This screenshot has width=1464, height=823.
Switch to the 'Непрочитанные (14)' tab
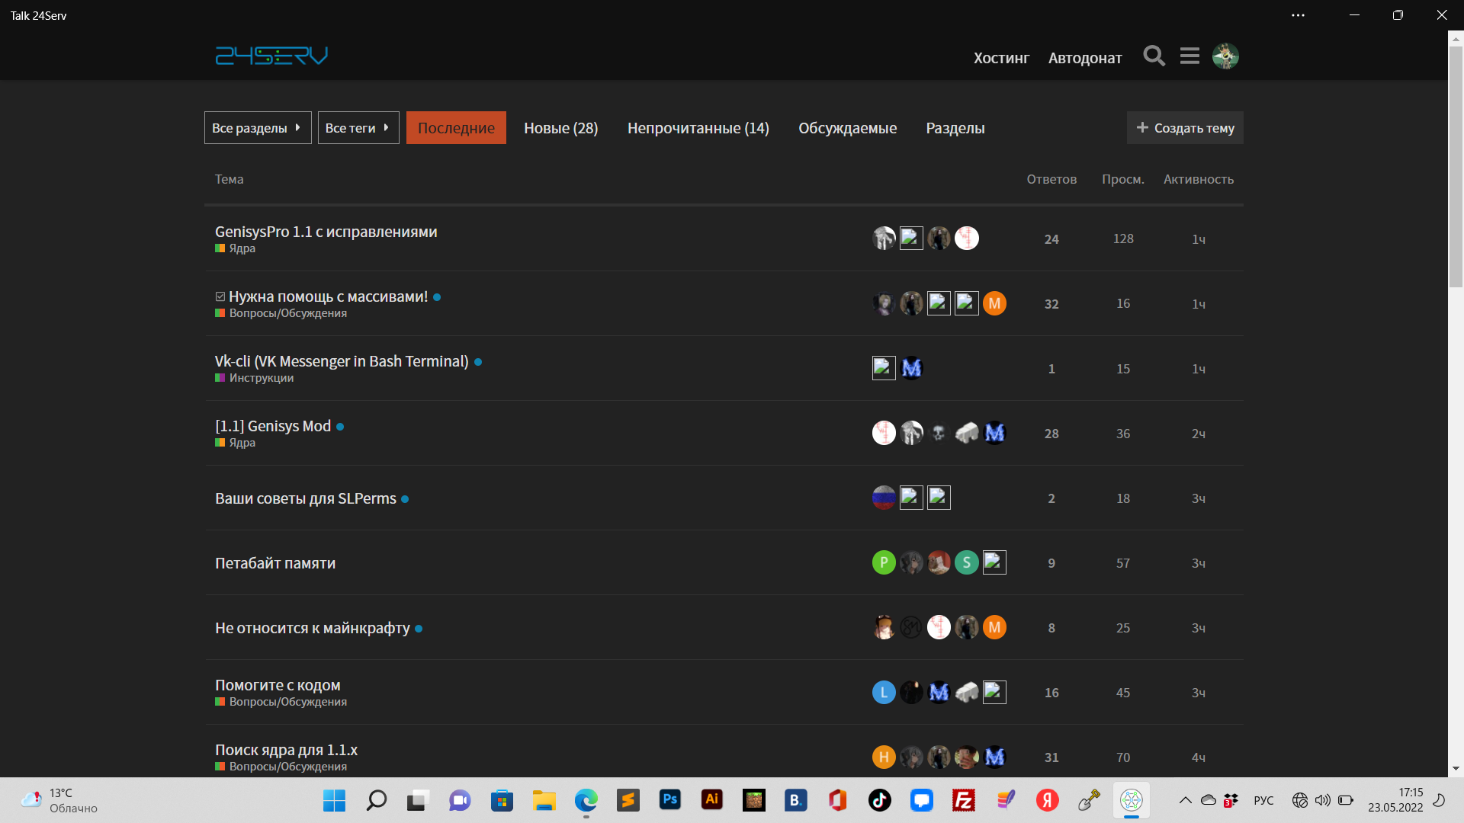point(698,128)
